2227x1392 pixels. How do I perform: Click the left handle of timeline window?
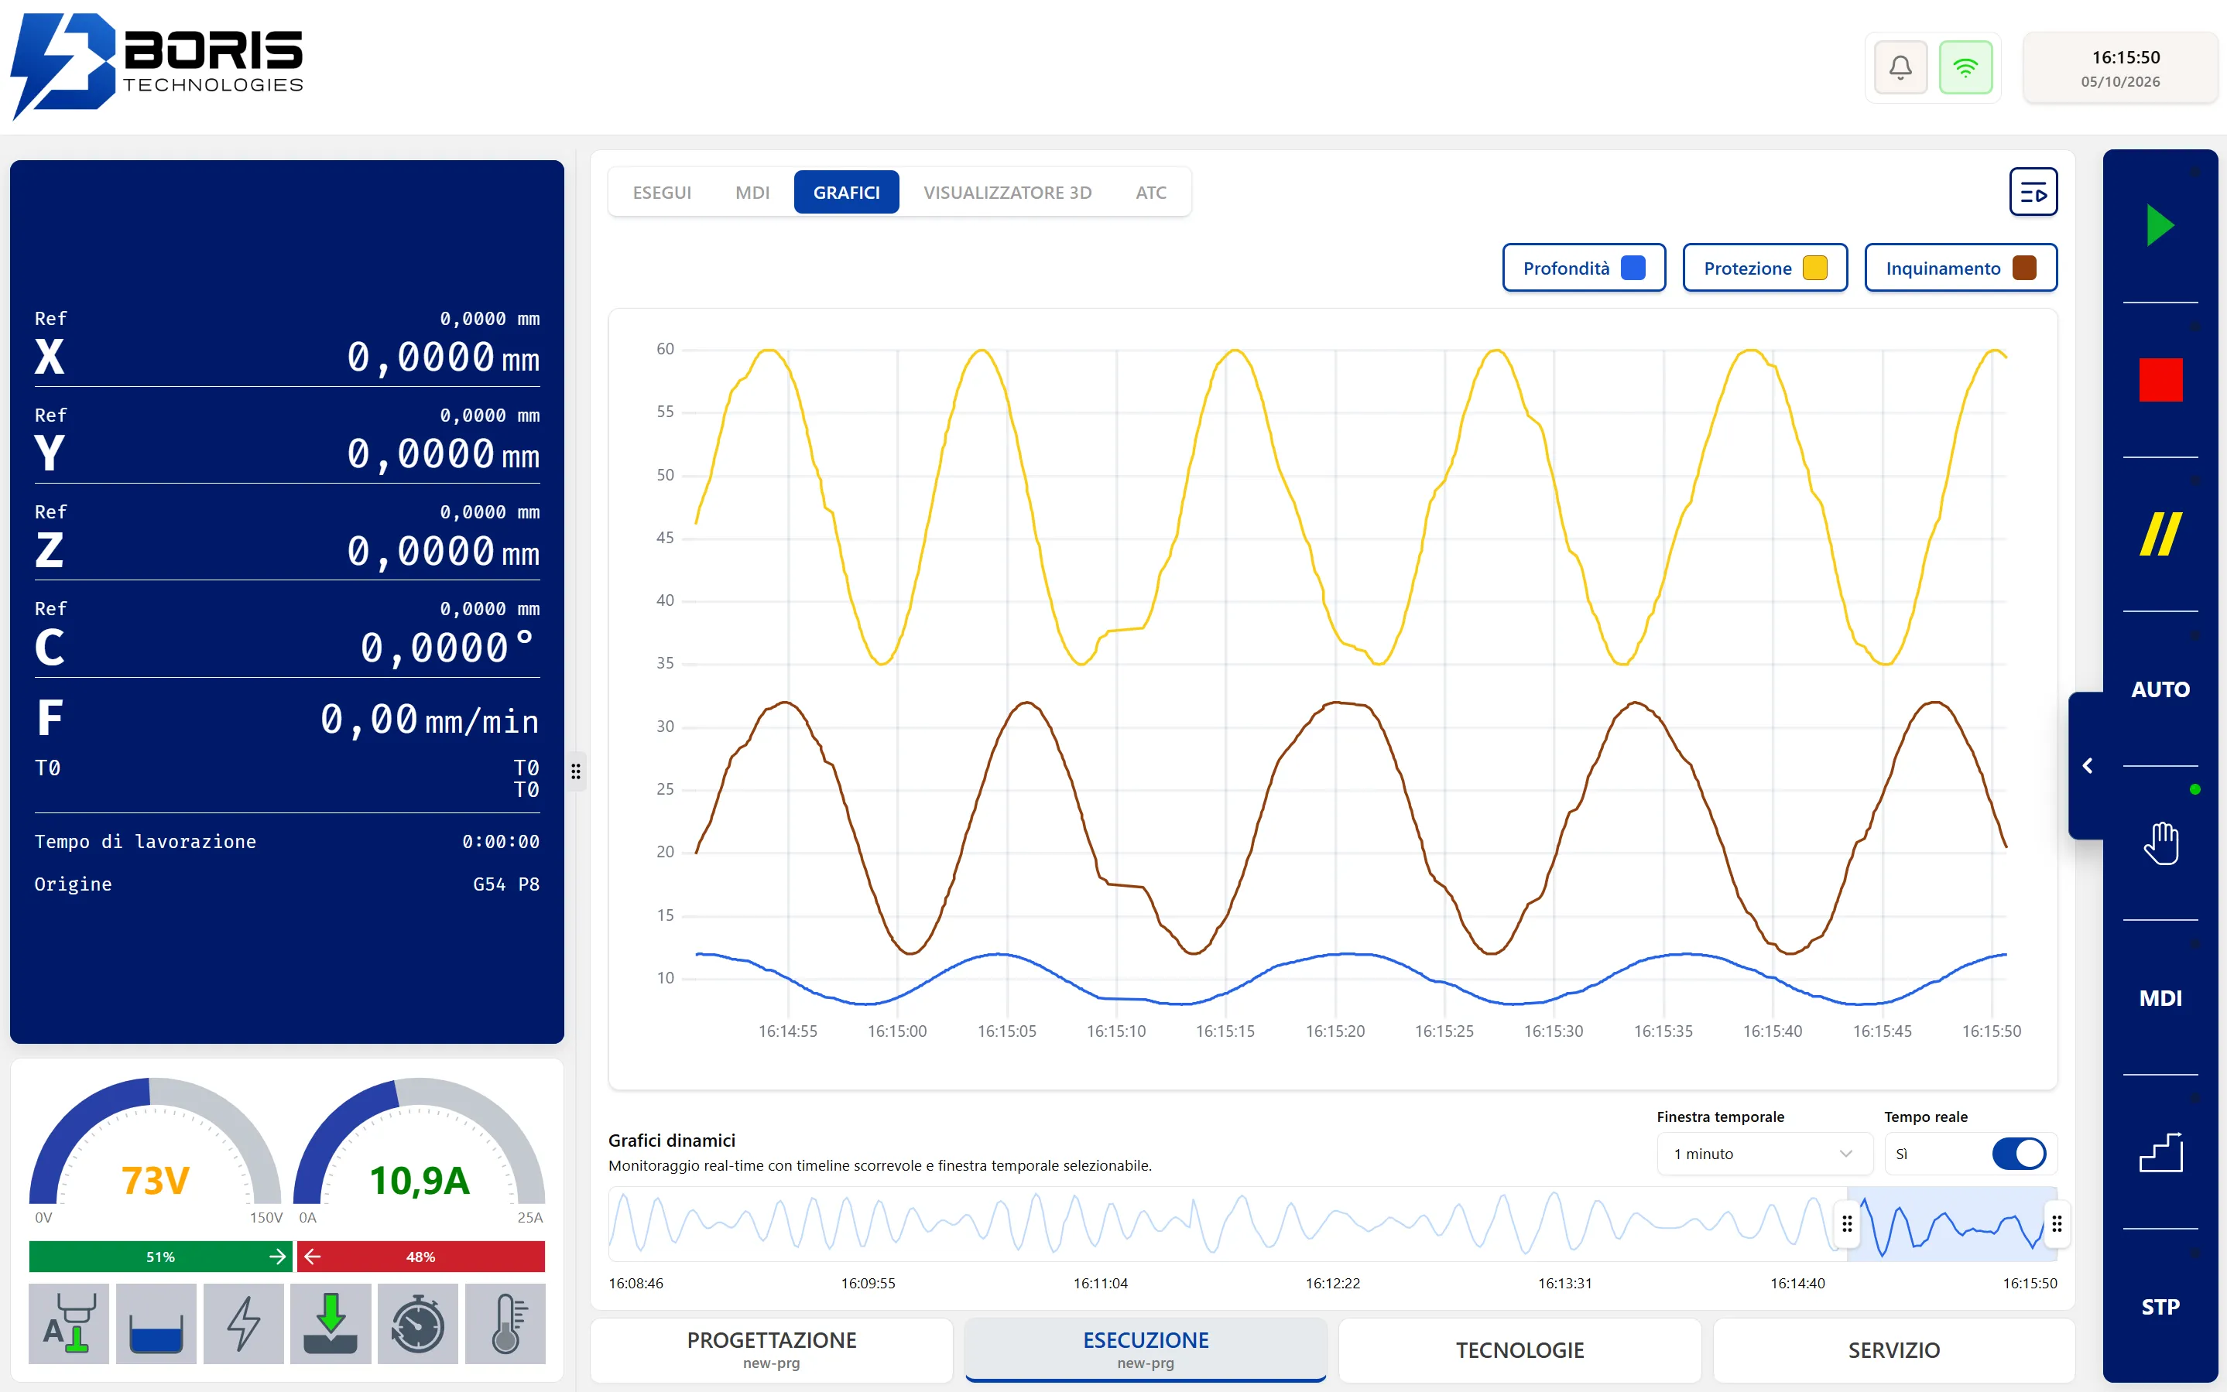point(1847,1223)
